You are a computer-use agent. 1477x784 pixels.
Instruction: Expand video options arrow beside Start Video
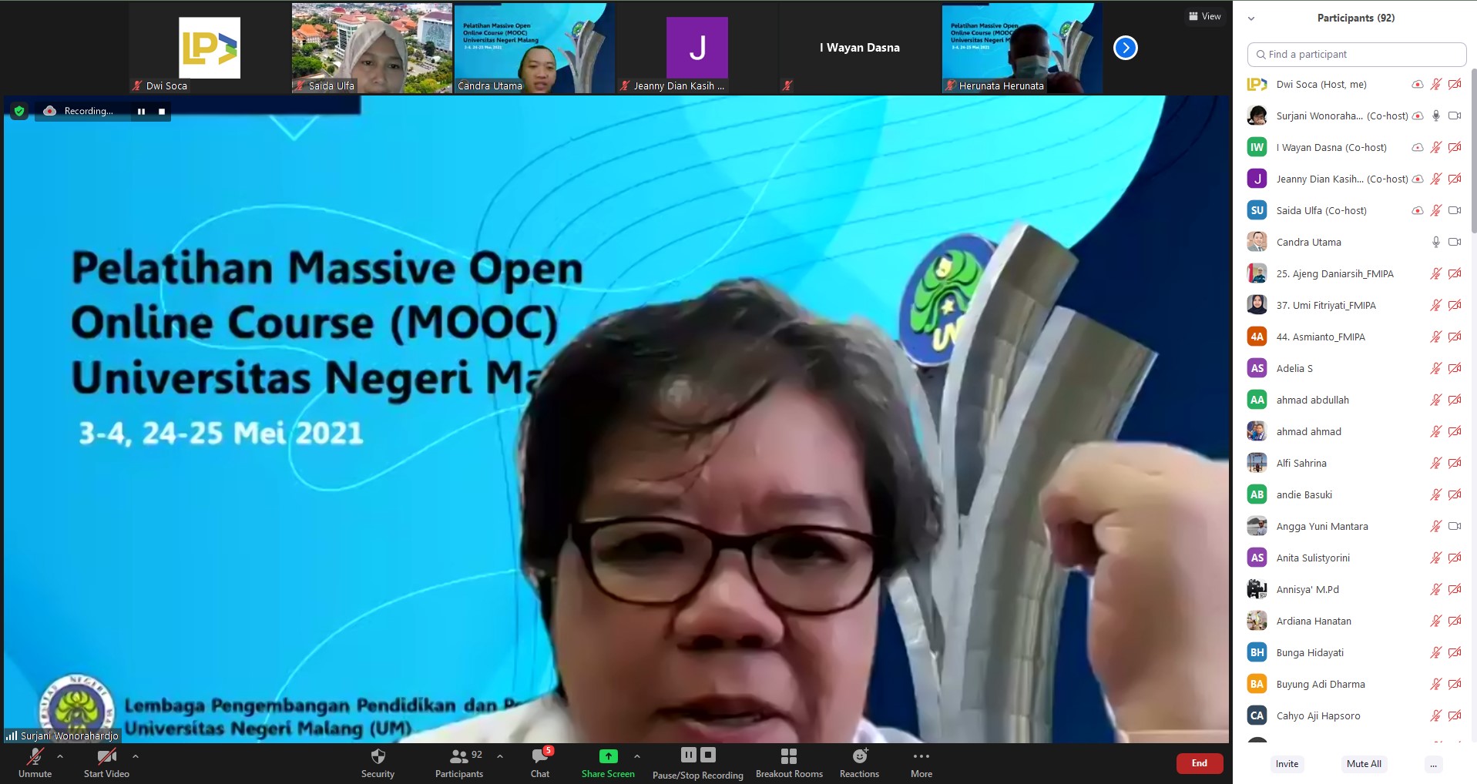[x=136, y=756]
